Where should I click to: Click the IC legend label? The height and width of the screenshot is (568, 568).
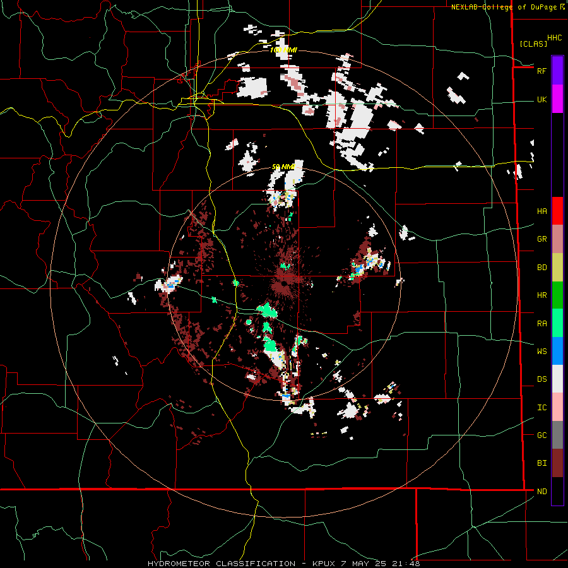click(x=541, y=408)
